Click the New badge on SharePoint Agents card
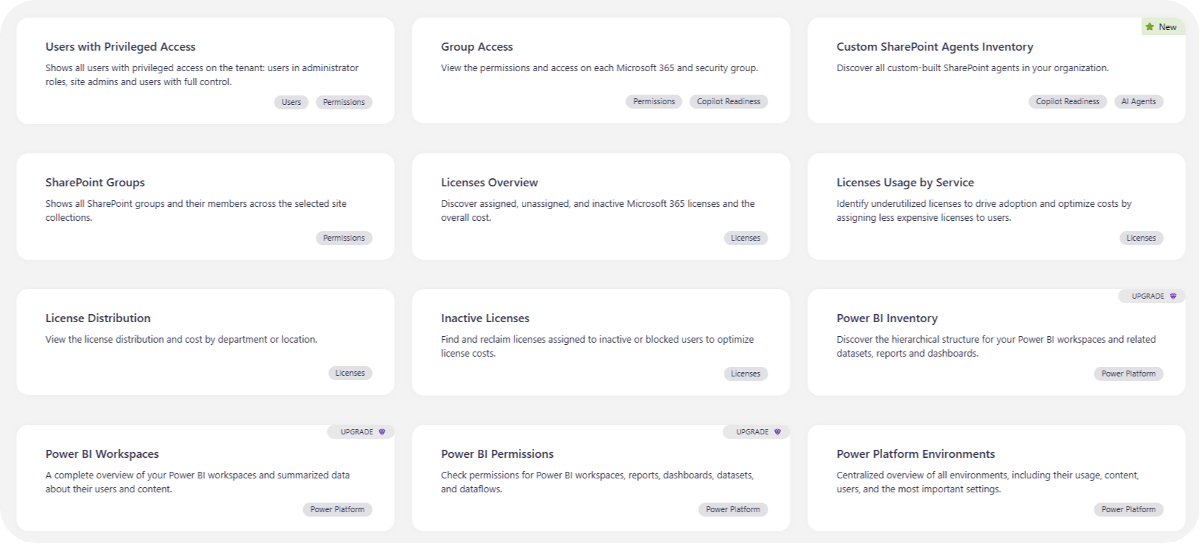The image size is (1200, 543). coord(1163,26)
